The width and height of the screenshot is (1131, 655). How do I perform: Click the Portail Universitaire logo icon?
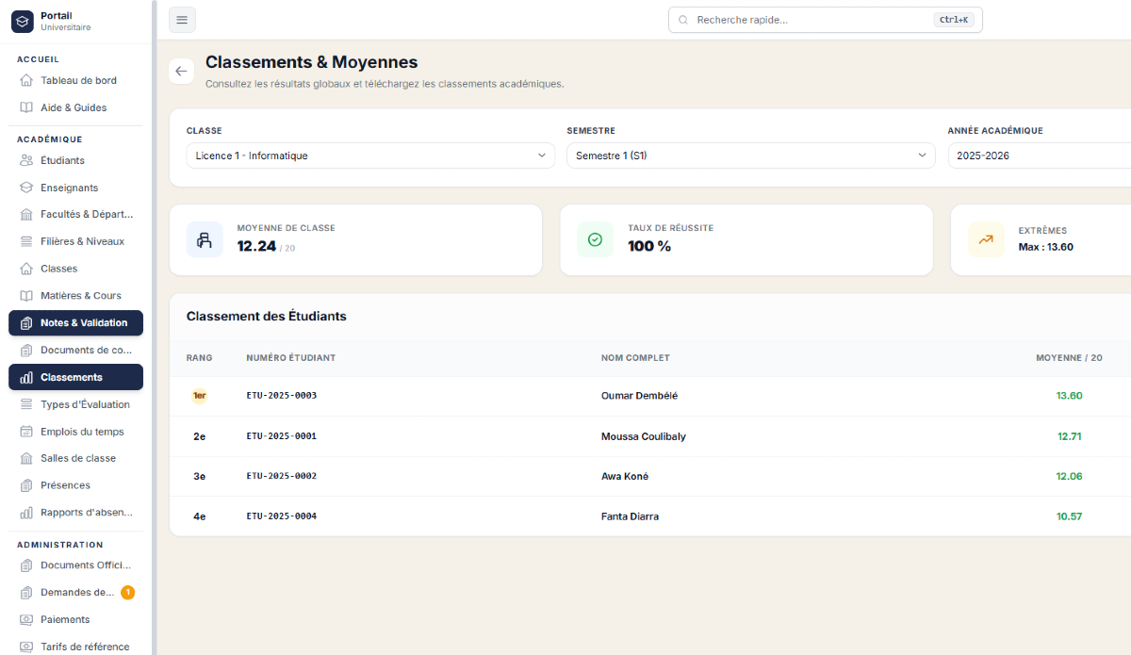coord(22,21)
